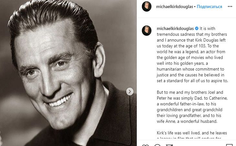
Task: Open the comment bubble icon
Action: pyautogui.click(x=157, y=145)
